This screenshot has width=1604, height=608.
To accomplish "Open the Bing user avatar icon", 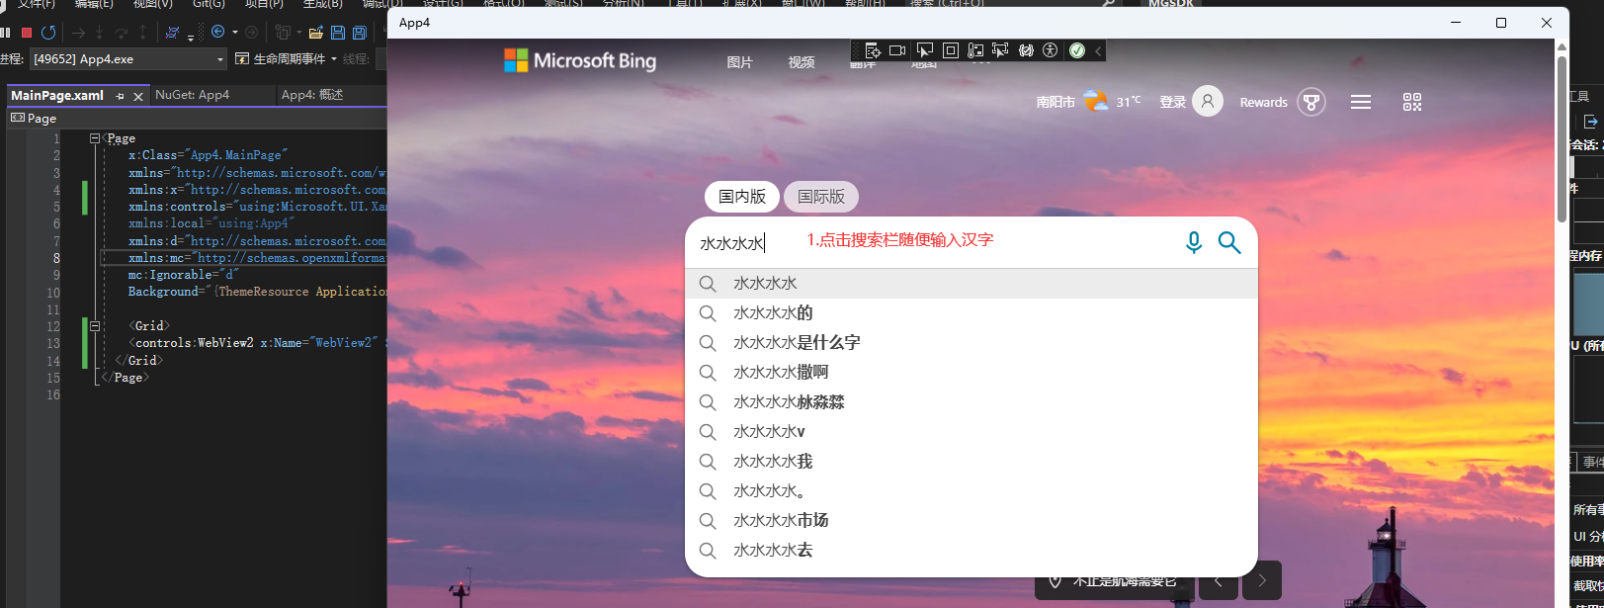I will tap(1208, 101).
